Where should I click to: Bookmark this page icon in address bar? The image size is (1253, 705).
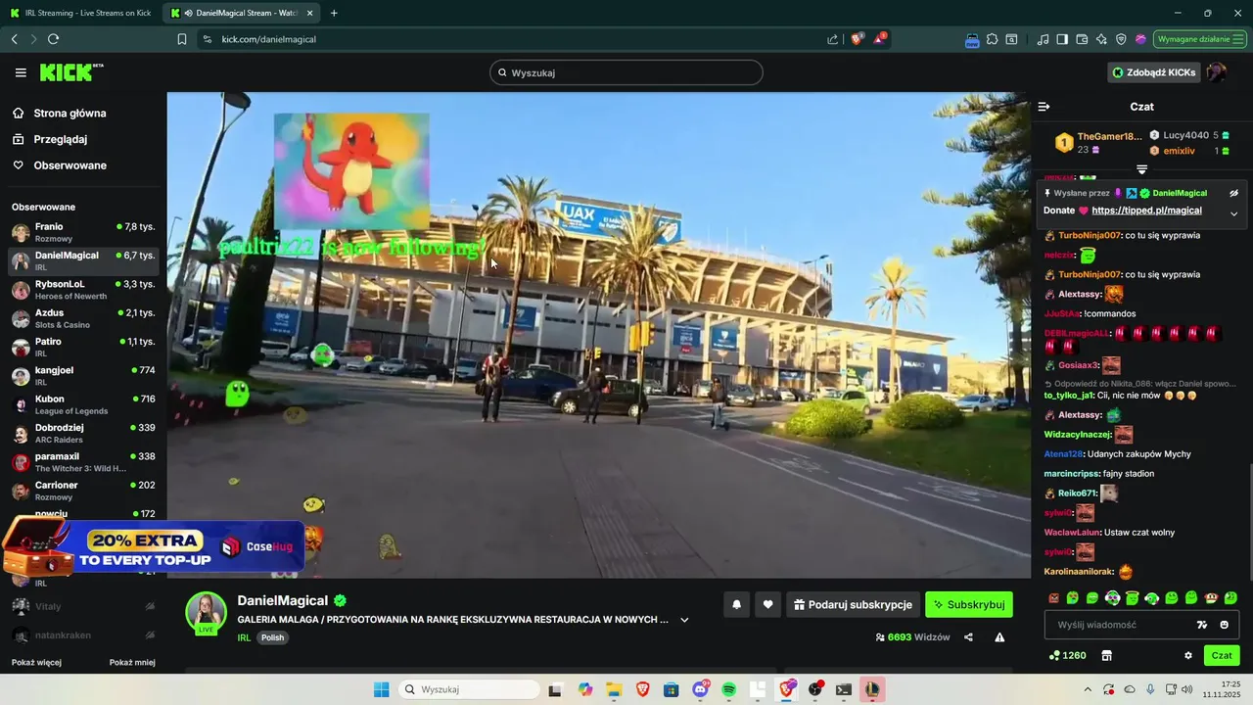pos(182,39)
